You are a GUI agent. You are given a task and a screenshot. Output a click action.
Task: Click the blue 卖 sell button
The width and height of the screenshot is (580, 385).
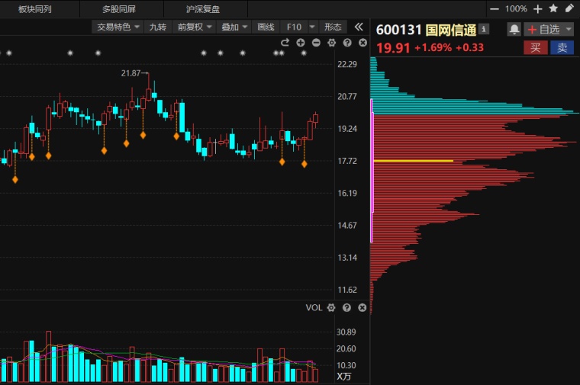click(562, 48)
